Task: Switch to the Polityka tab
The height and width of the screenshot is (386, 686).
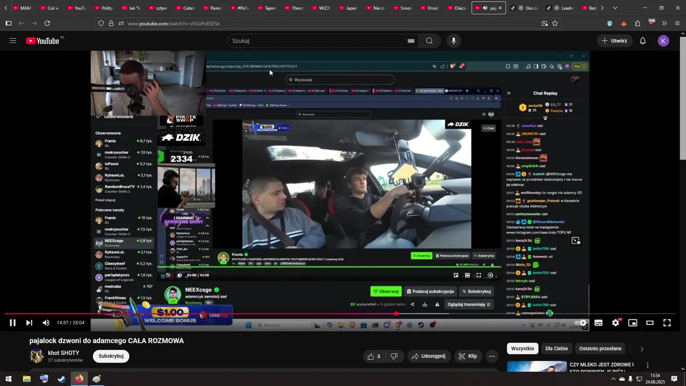Action: [x=105, y=8]
